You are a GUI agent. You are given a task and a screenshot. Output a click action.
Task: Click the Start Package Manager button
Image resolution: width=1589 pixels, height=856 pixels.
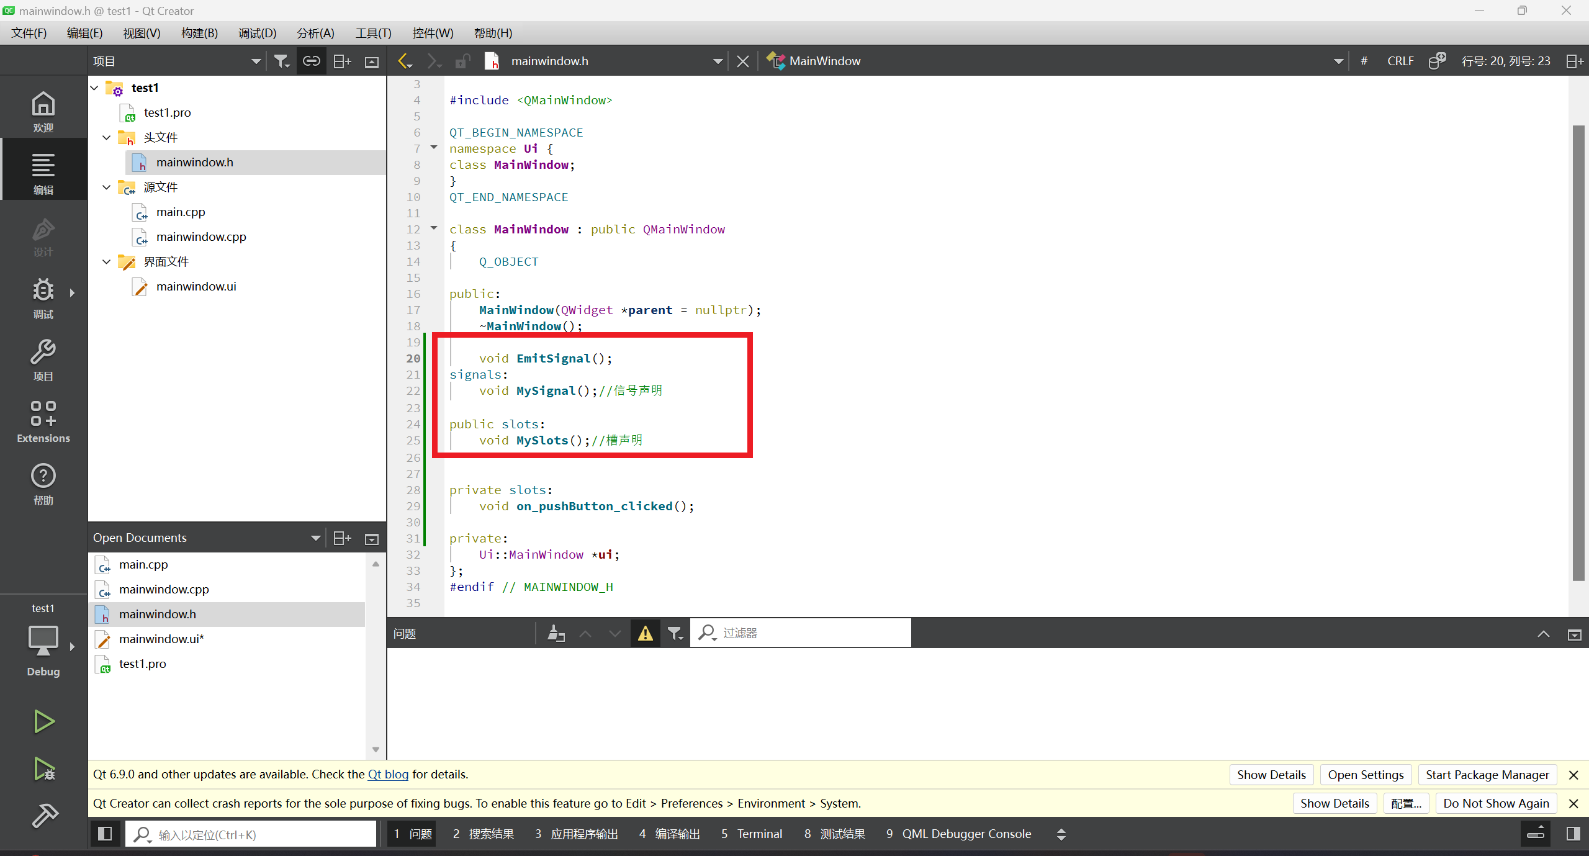click(x=1487, y=774)
